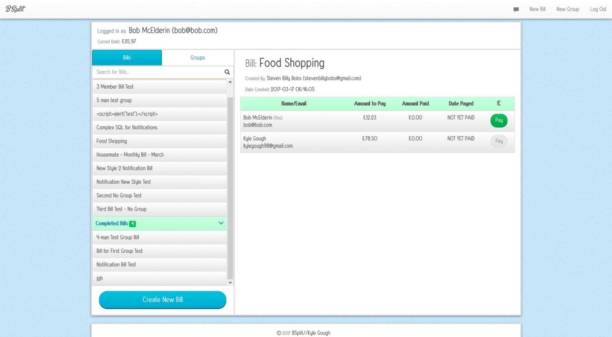Switch to the Bills tab

[127, 58]
